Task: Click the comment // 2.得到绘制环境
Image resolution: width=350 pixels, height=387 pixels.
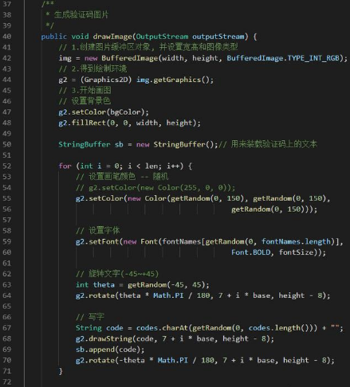Action: (x=92, y=69)
